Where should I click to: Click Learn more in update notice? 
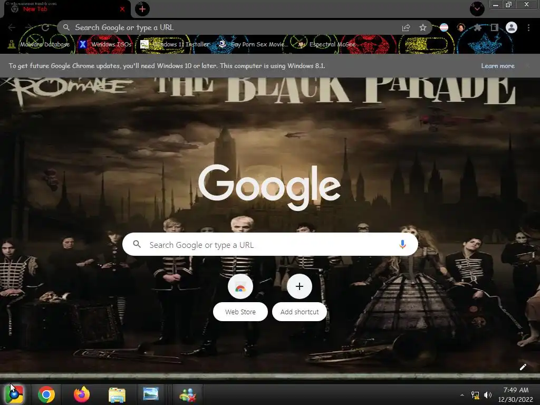[x=498, y=66]
